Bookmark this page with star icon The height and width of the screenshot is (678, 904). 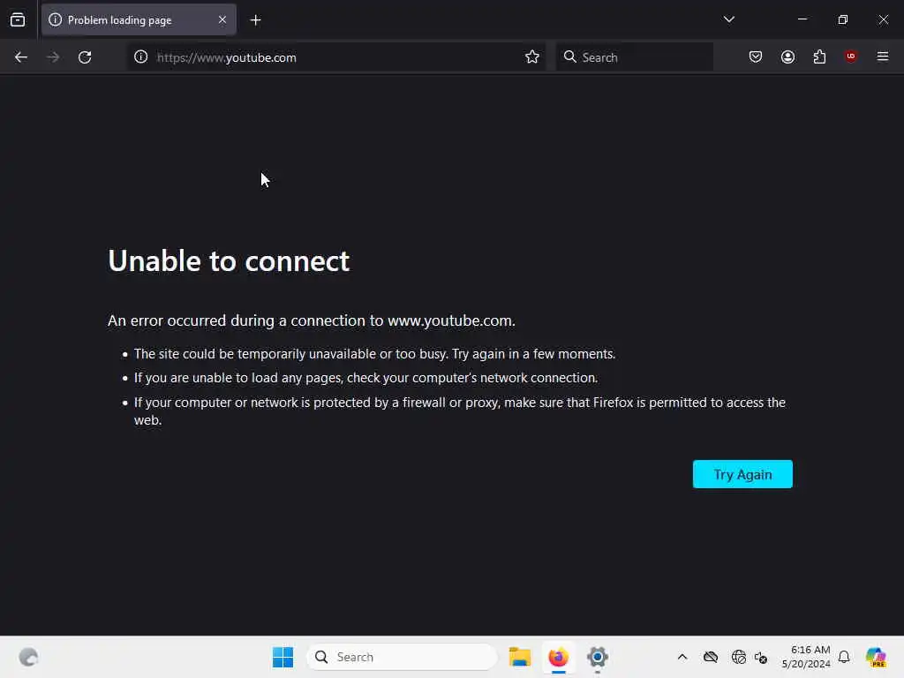point(532,57)
